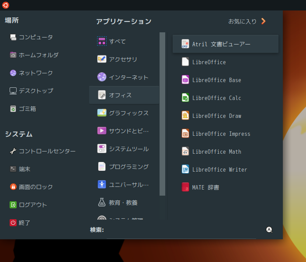Launch LibreOffice Calc by its label
The image size is (306, 262).
coord(217,98)
